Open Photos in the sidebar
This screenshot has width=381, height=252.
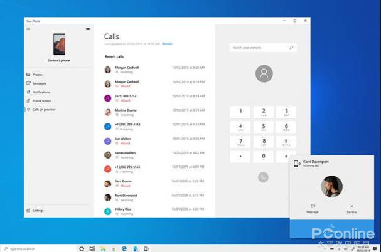(37, 75)
